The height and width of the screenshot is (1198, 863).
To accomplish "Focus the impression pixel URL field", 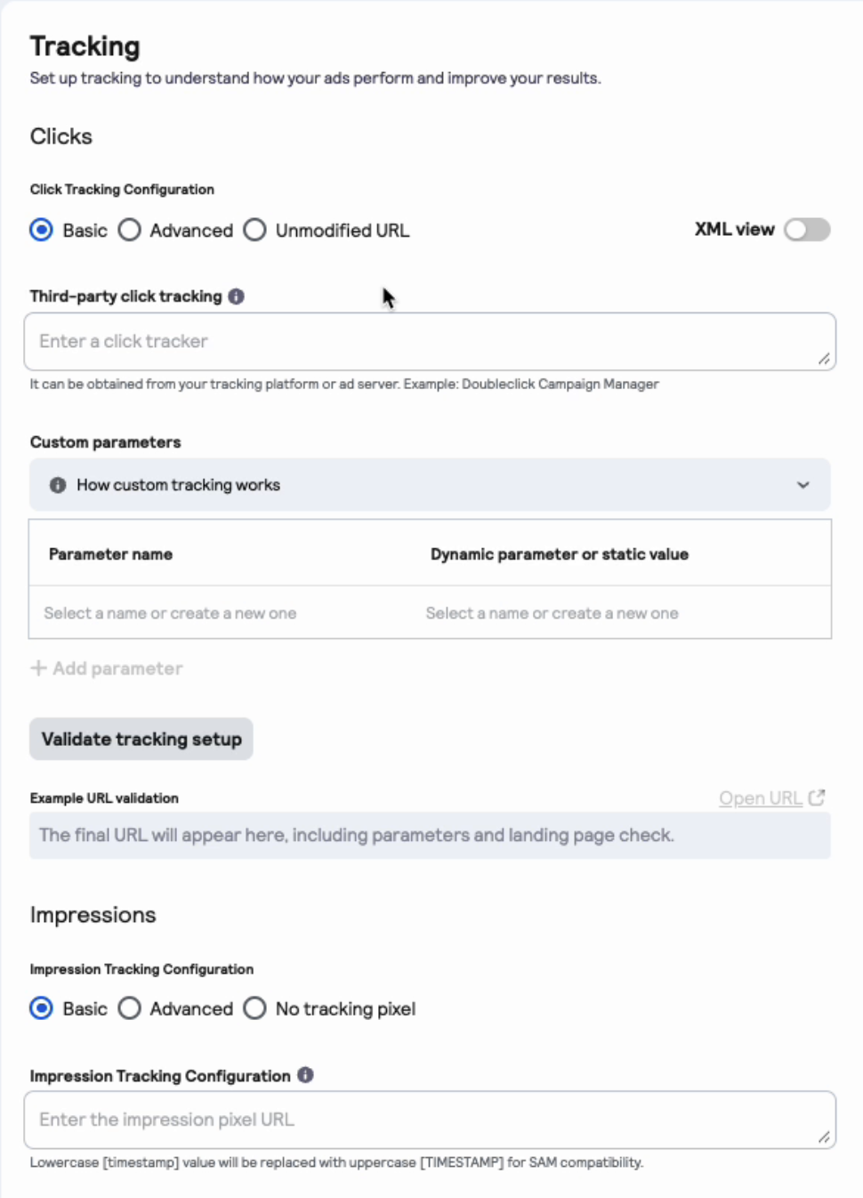I will (x=430, y=1120).
